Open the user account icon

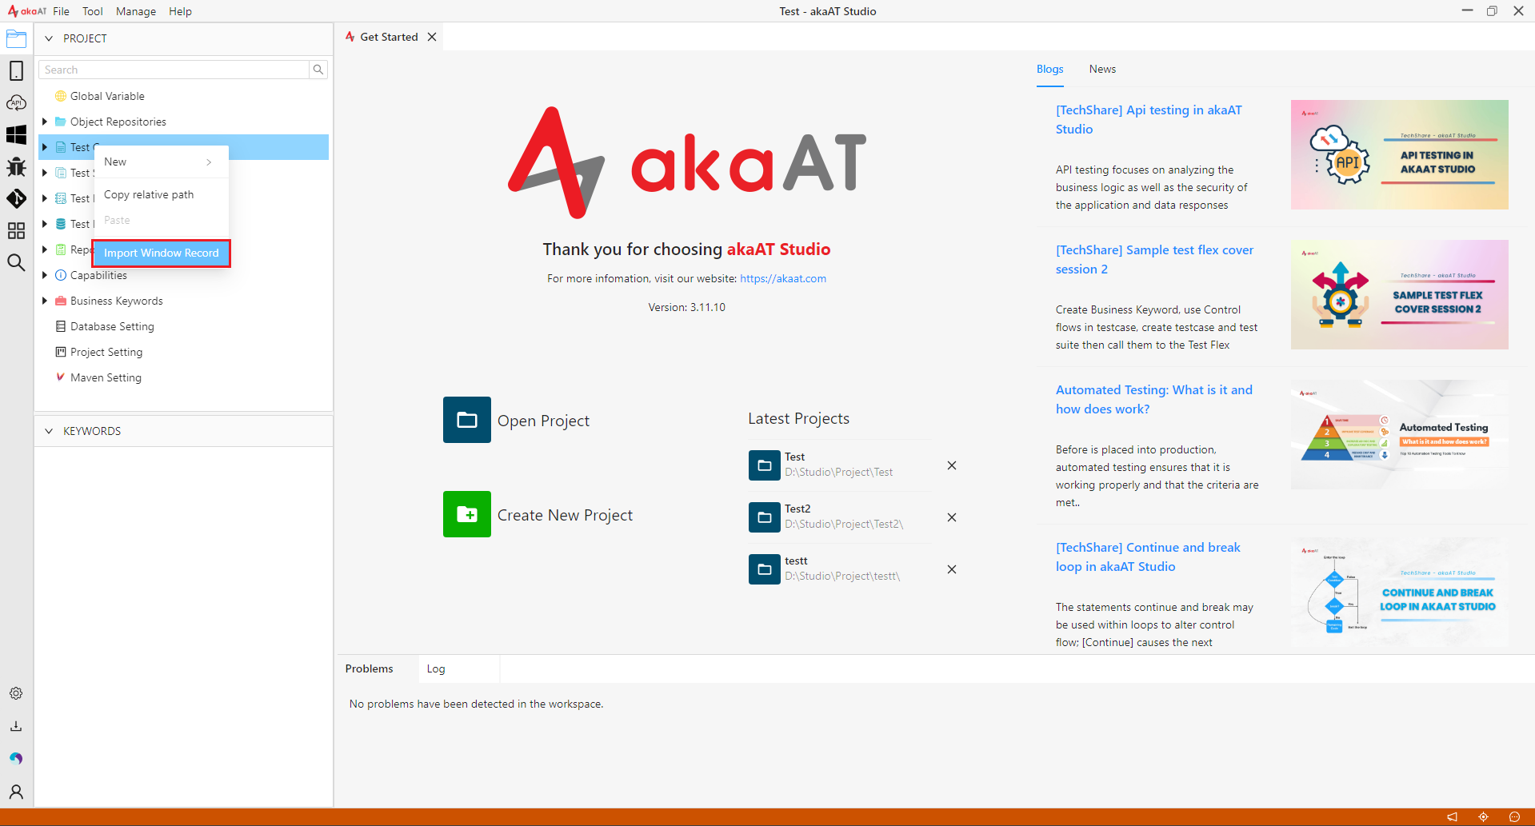[x=16, y=792]
